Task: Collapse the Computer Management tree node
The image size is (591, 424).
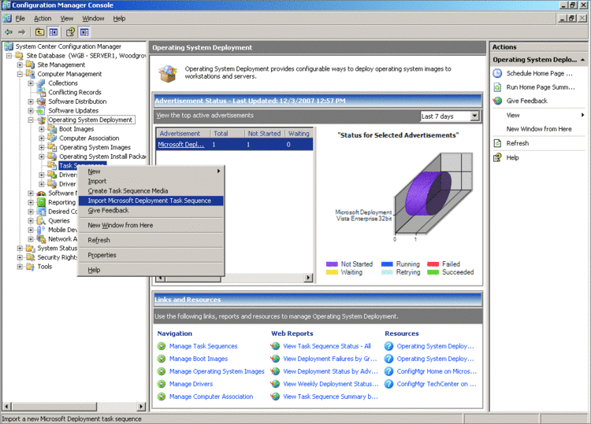Action: 20,74
